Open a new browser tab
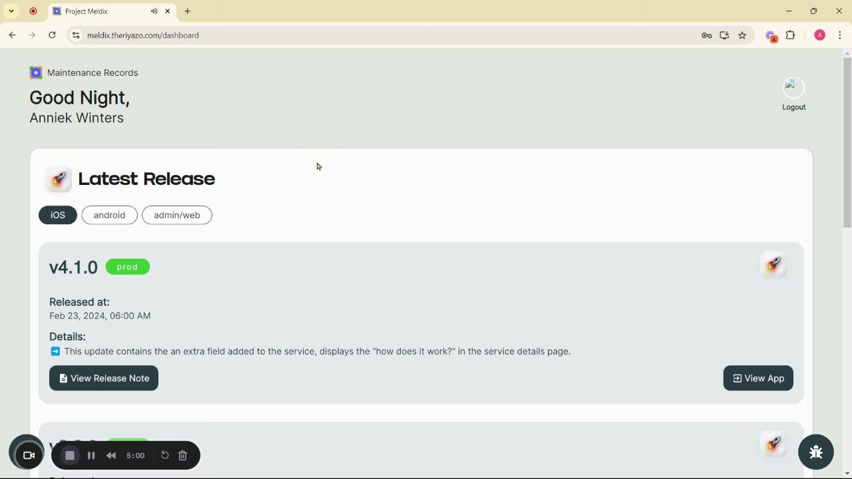 pyautogui.click(x=187, y=11)
